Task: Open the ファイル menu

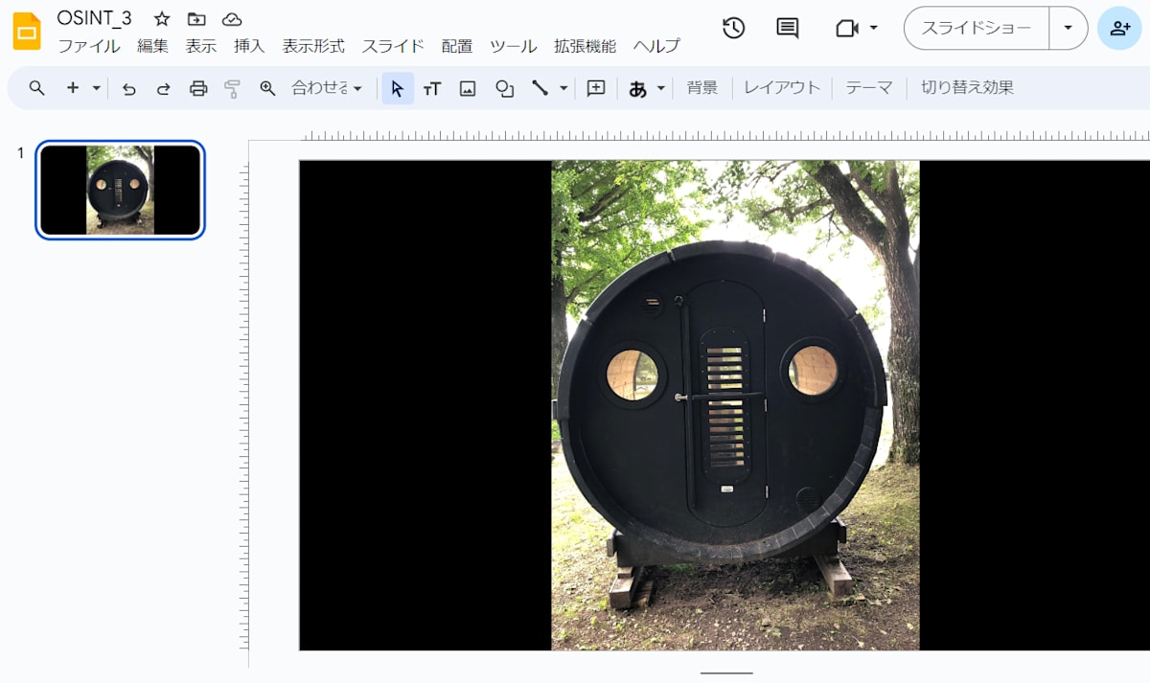Action: click(89, 46)
